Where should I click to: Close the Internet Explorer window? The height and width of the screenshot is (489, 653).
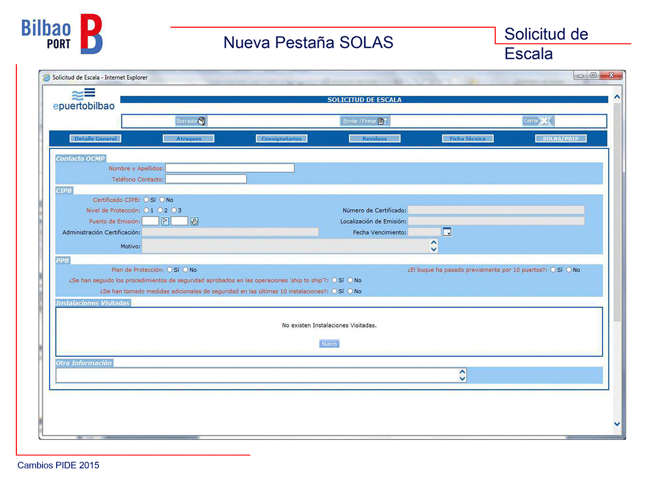[611, 75]
